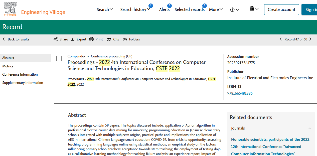
Task: Go back to results
Action: tap(16, 39)
